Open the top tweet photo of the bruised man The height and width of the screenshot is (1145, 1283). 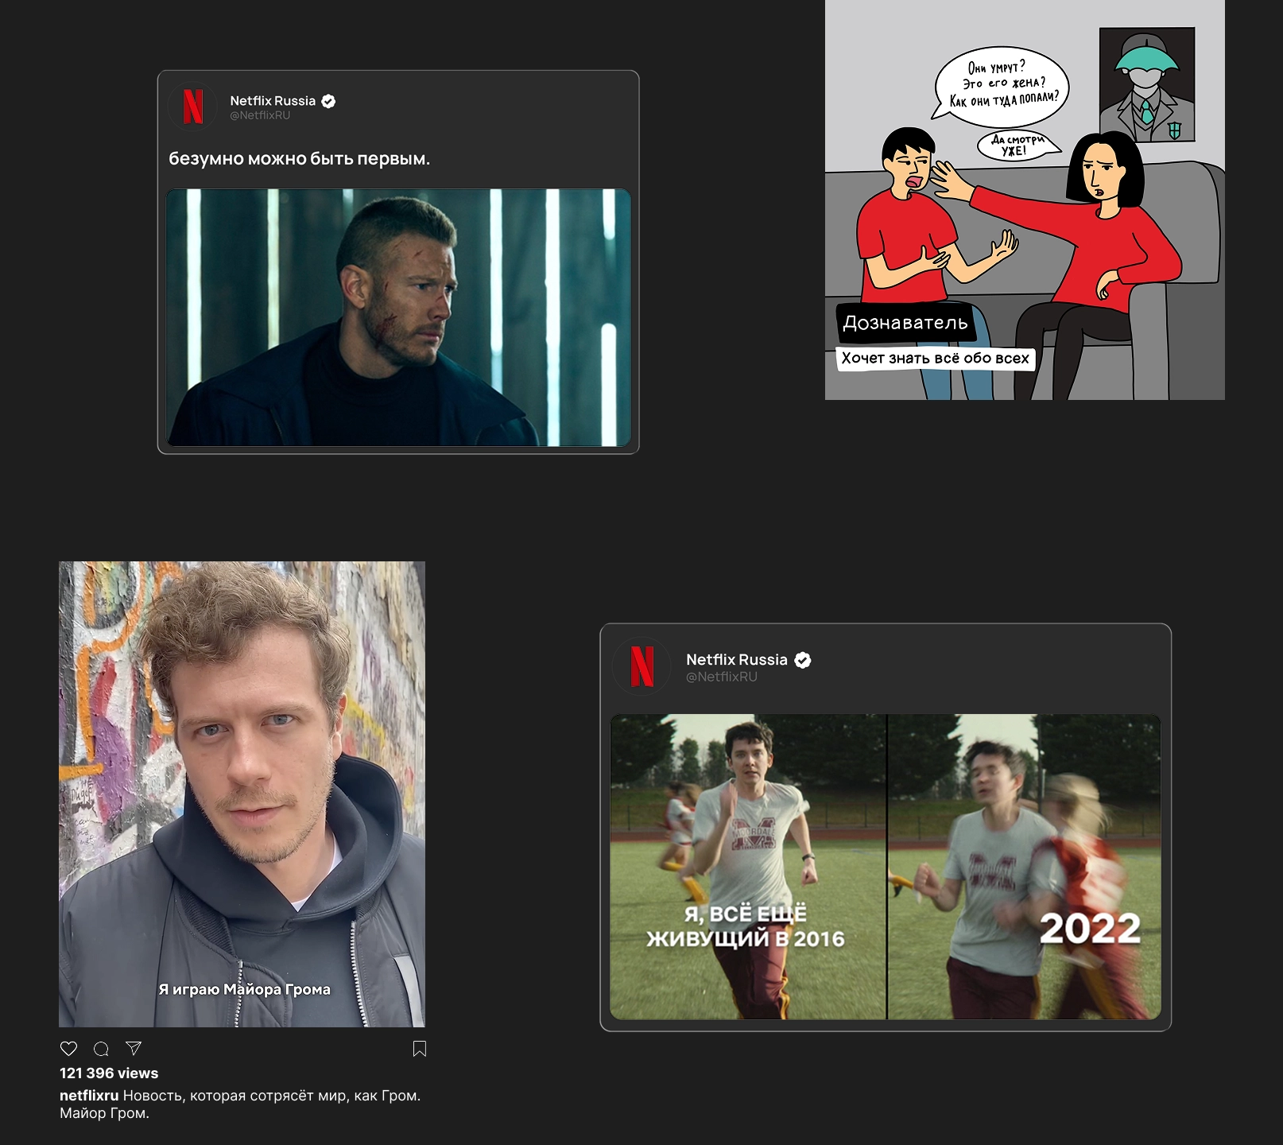click(398, 317)
